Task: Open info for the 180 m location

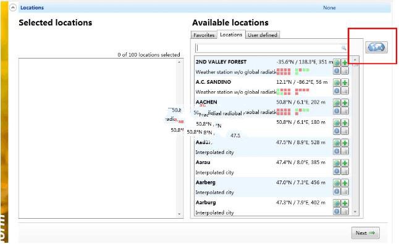Action: click(x=337, y=131)
